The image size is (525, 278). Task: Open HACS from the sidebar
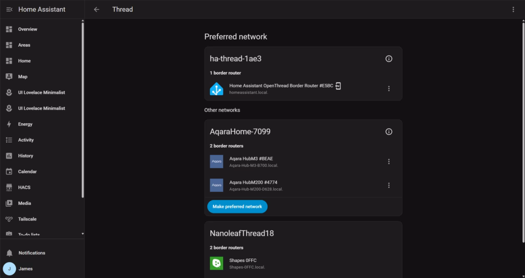pyautogui.click(x=24, y=187)
